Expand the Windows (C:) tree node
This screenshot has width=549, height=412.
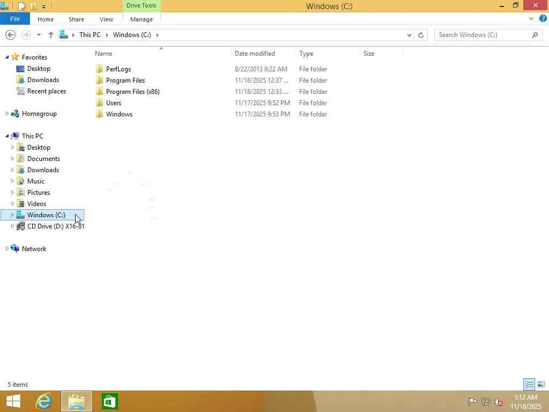click(13, 215)
